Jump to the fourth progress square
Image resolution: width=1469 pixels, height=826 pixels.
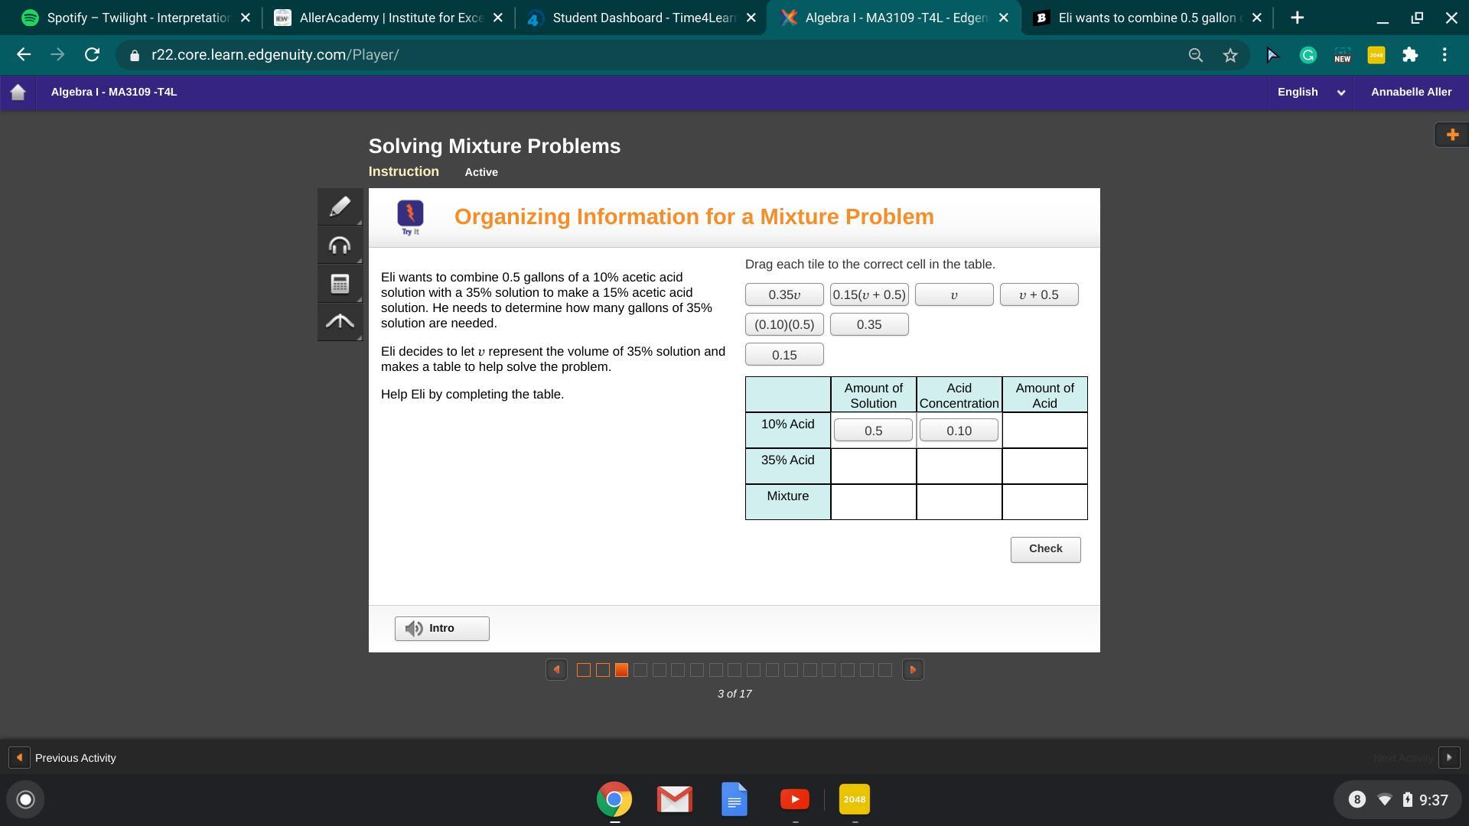coord(640,670)
